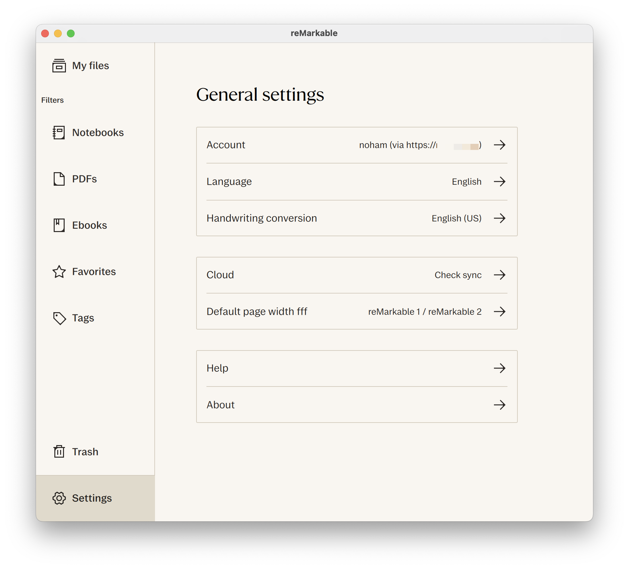
Task: Click the Filters section label
Action: tap(52, 100)
